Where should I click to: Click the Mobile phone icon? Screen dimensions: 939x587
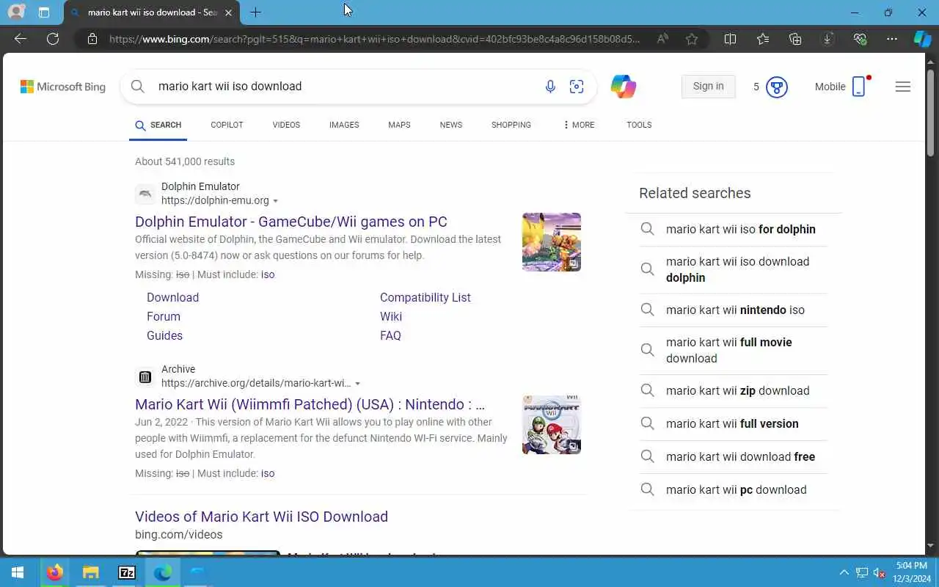coord(859,87)
